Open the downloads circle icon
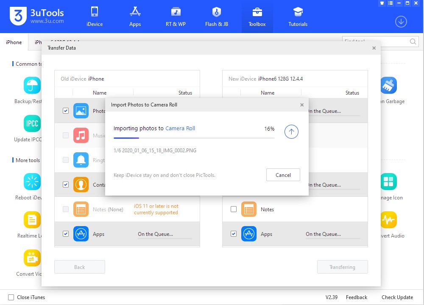424x305 pixels. pos(401,22)
